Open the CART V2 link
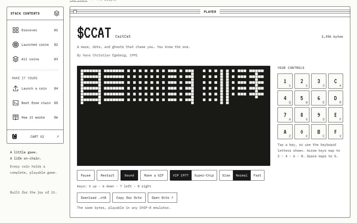 [35, 137]
